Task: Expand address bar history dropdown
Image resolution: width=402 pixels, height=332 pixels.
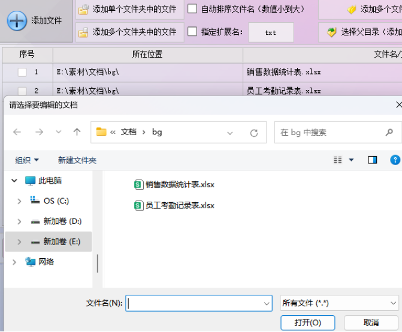Action: 230,133
